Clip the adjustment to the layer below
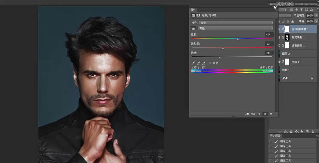319x163 pixels. tap(247, 114)
